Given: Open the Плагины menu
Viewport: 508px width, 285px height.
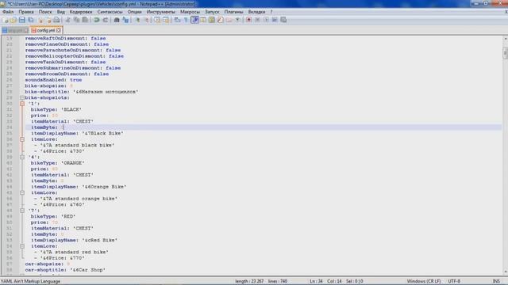Looking at the screenshot, I should pyautogui.click(x=233, y=12).
